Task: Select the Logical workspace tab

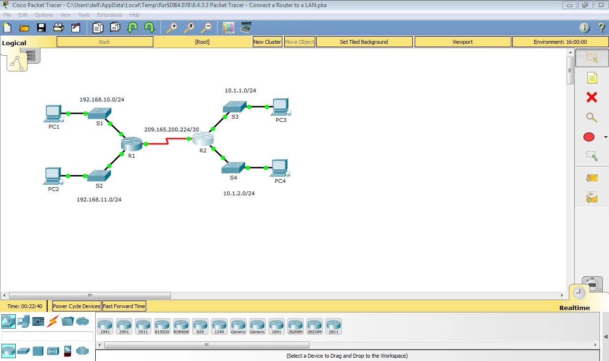Action: pos(14,43)
